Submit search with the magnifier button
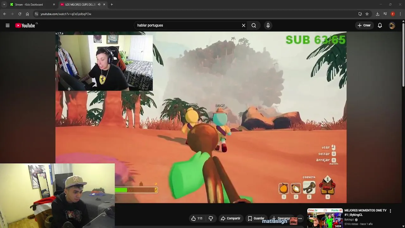The width and height of the screenshot is (405, 228). tap(254, 25)
